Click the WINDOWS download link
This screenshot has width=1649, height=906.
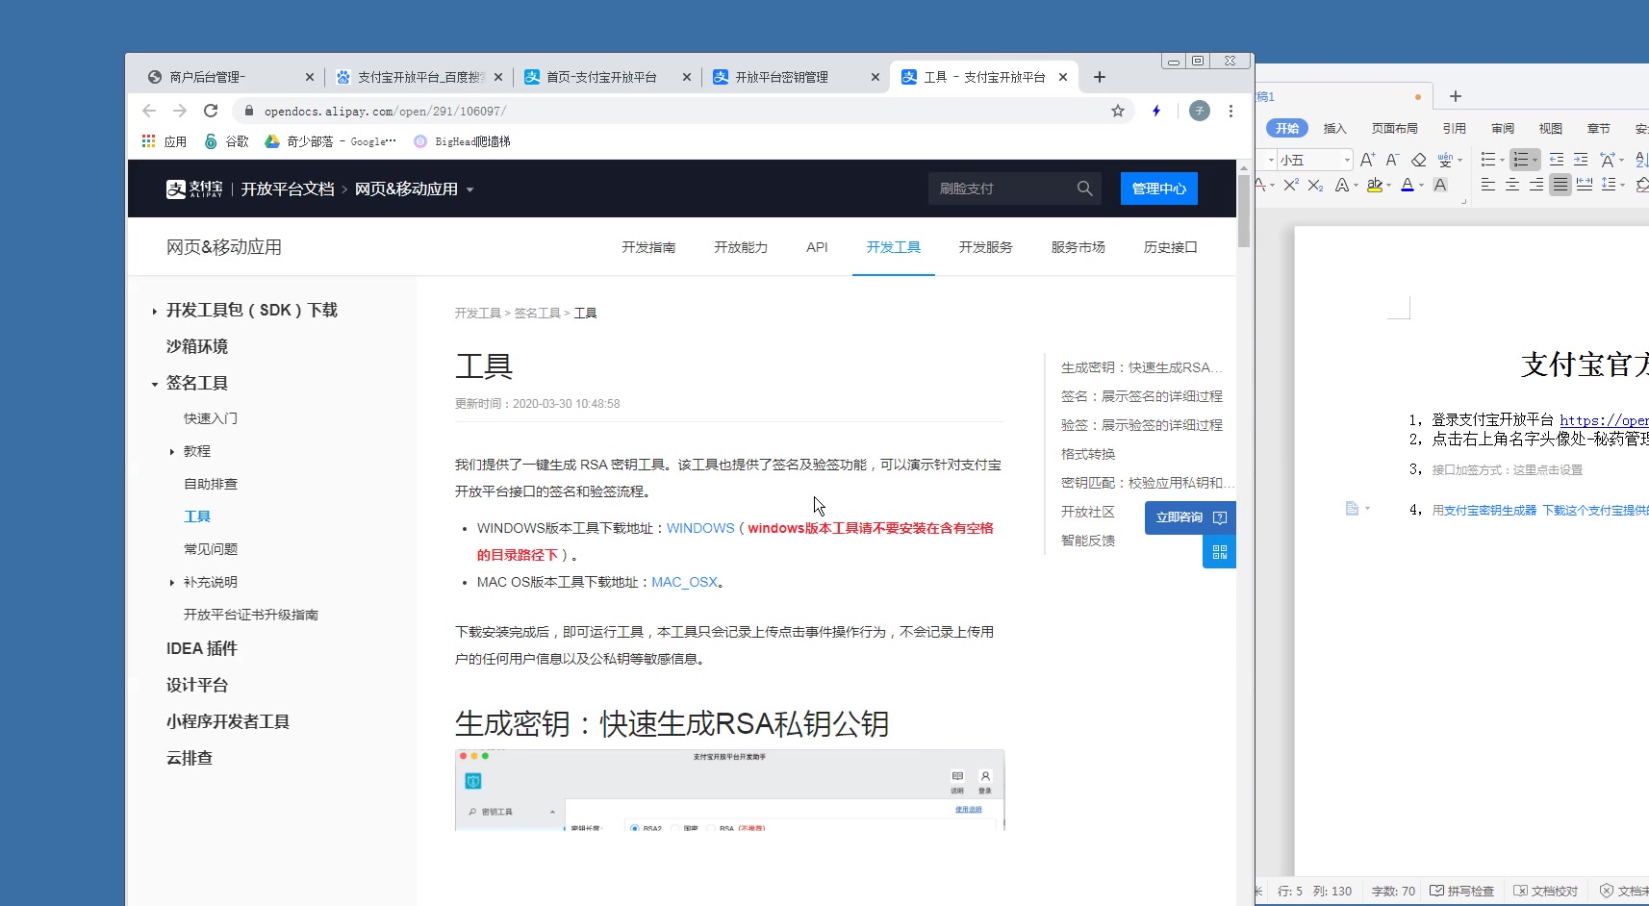click(x=700, y=528)
